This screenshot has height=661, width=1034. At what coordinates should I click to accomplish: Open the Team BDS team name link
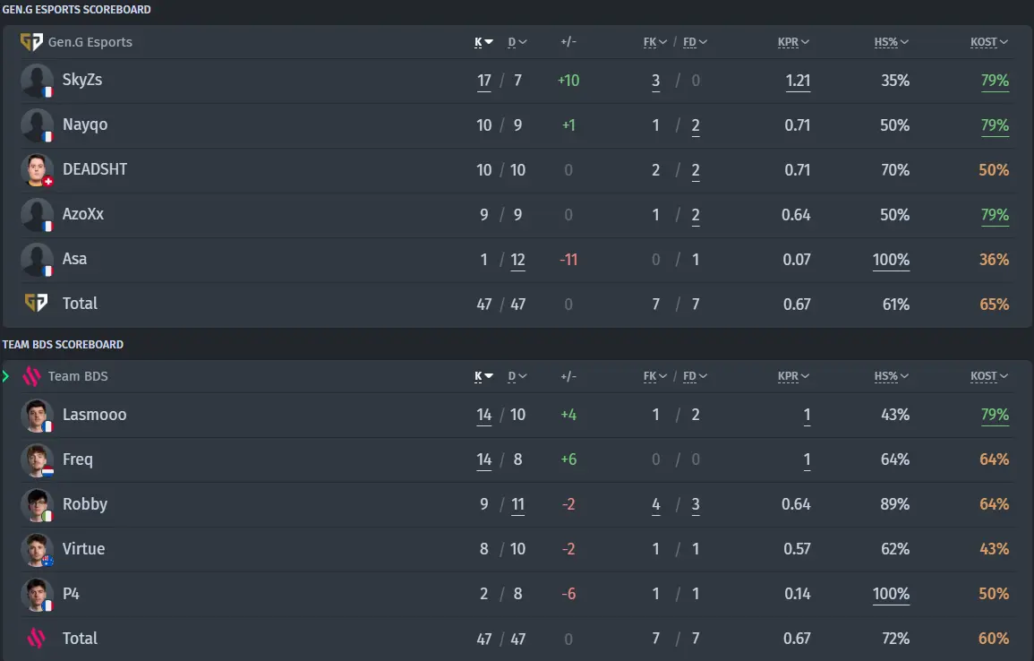click(78, 377)
